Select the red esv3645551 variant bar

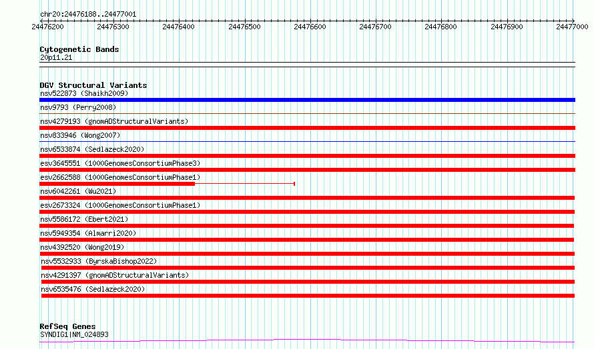click(x=307, y=170)
